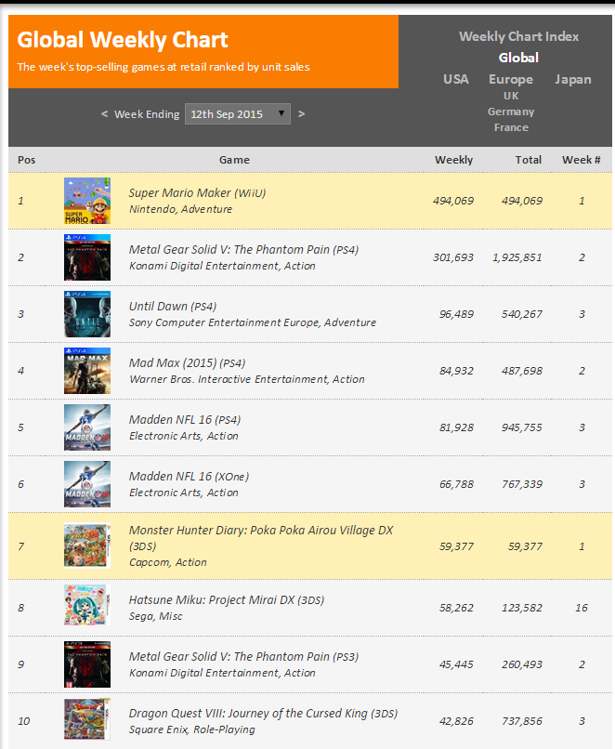Click the weekly sales value 42,826
The width and height of the screenshot is (615, 749).
click(x=456, y=721)
